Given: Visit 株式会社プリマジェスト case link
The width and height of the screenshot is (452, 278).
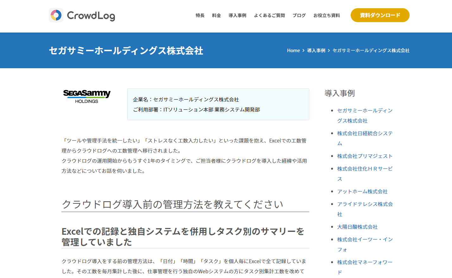Looking at the screenshot, I should [365, 156].
